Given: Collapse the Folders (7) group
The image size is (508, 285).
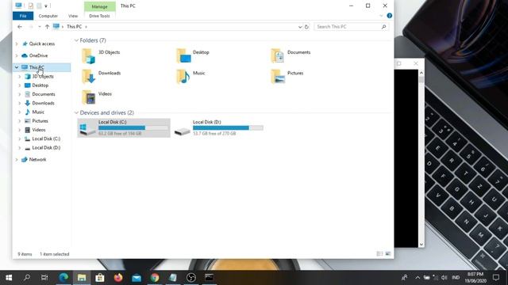Looking at the screenshot, I should tap(76, 40).
